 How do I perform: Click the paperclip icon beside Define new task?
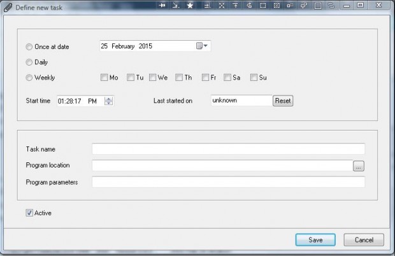(8, 8)
